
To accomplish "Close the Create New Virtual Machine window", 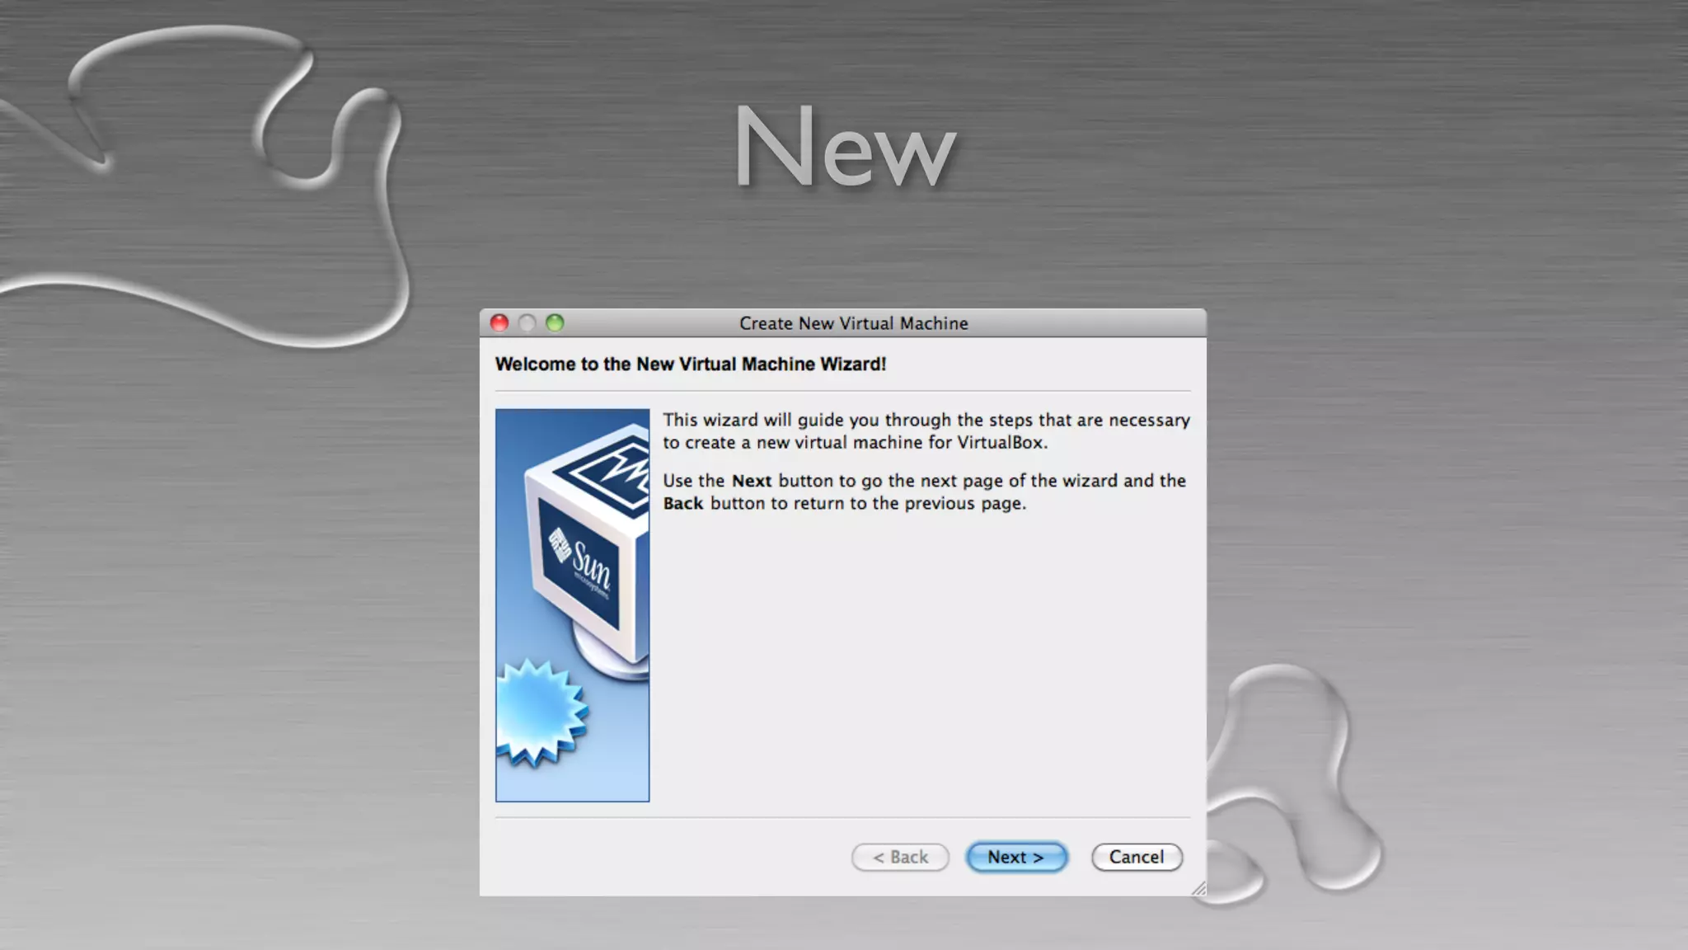I will [499, 322].
